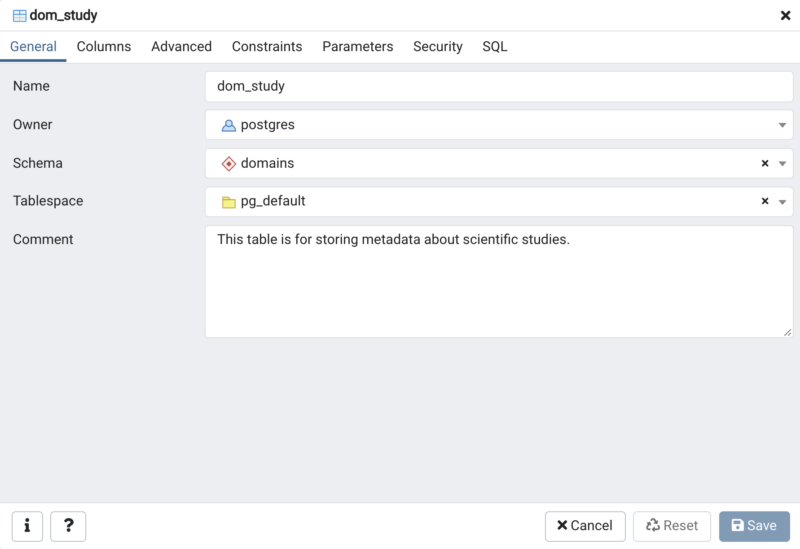
Task: Select the Security tab
Action: [437, 47]
